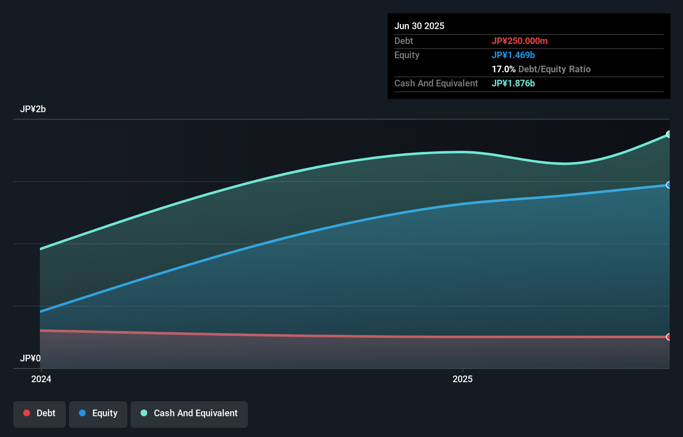
Task: Click the JP¥250.000m debt value in tooltip
Action: (520, 41)
